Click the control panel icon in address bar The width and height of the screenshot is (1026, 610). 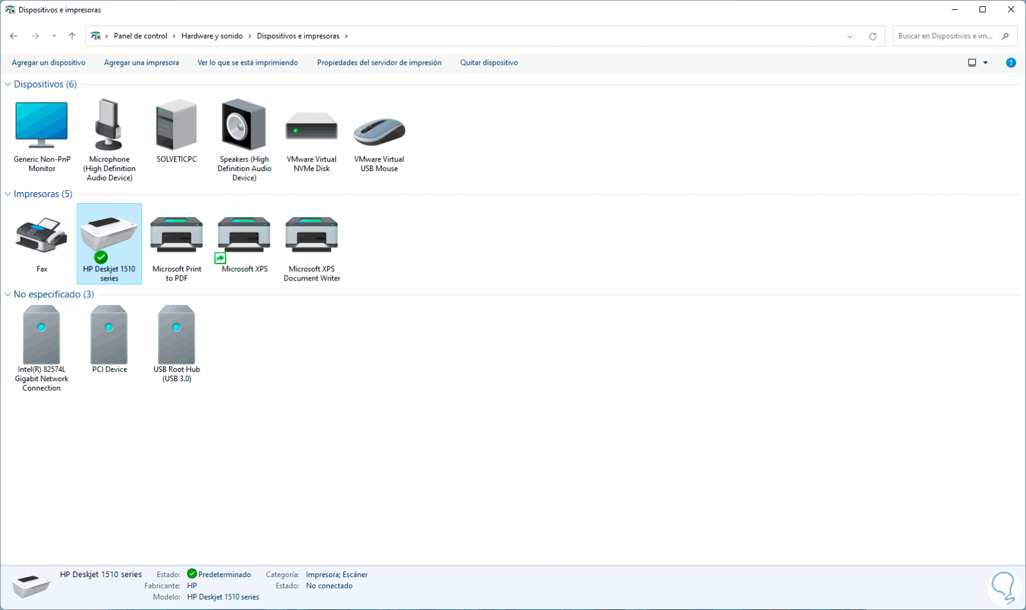click(96, 36)
